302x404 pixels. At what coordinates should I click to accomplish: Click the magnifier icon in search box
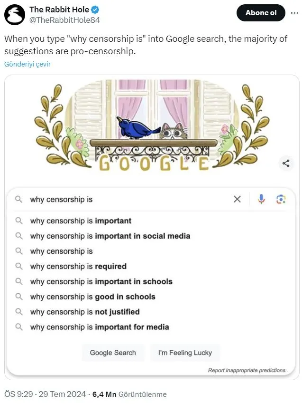[x=19, y=200]
